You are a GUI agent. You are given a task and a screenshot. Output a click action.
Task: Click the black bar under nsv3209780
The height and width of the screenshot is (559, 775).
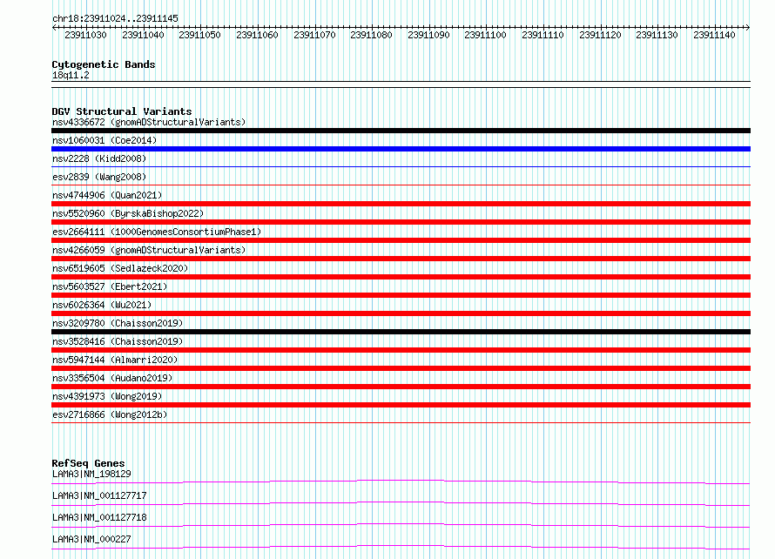(x=401, y=332)
